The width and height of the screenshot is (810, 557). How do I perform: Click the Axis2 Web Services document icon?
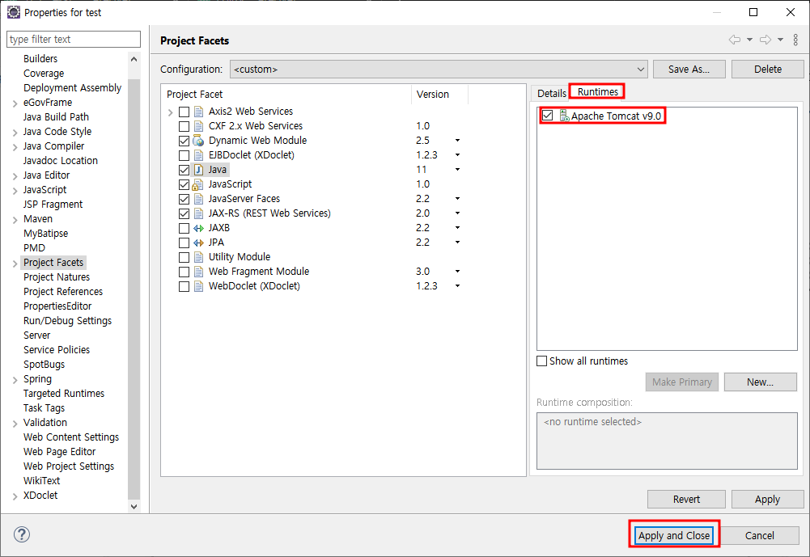click(198, 112)
